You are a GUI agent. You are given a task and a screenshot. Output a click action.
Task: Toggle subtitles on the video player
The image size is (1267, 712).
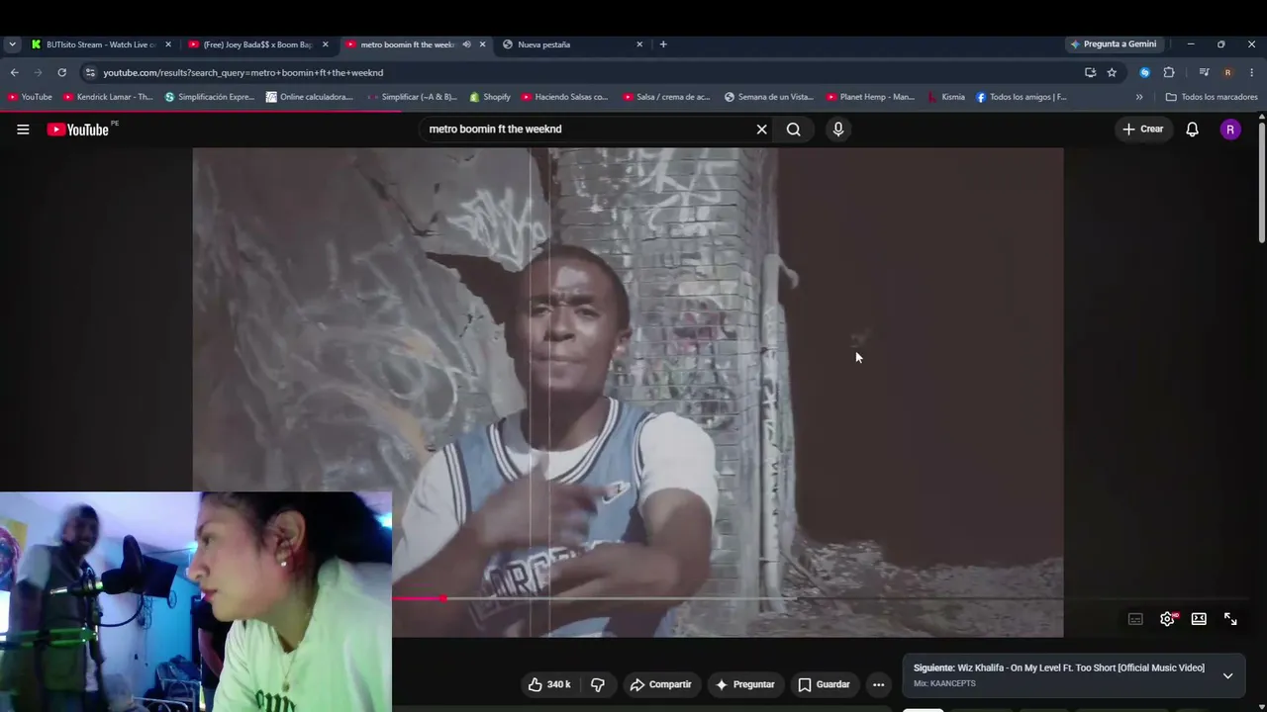click(1135, 619)
